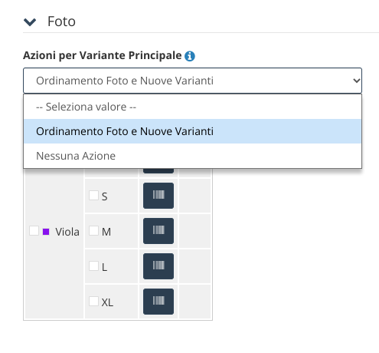Tick the S size checkbox
This screenshot has width=379, height=353.
(x=93, y=195)
